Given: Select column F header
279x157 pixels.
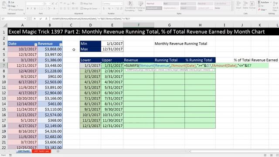Looking at the screenshot, I should (x=139, y=25).
